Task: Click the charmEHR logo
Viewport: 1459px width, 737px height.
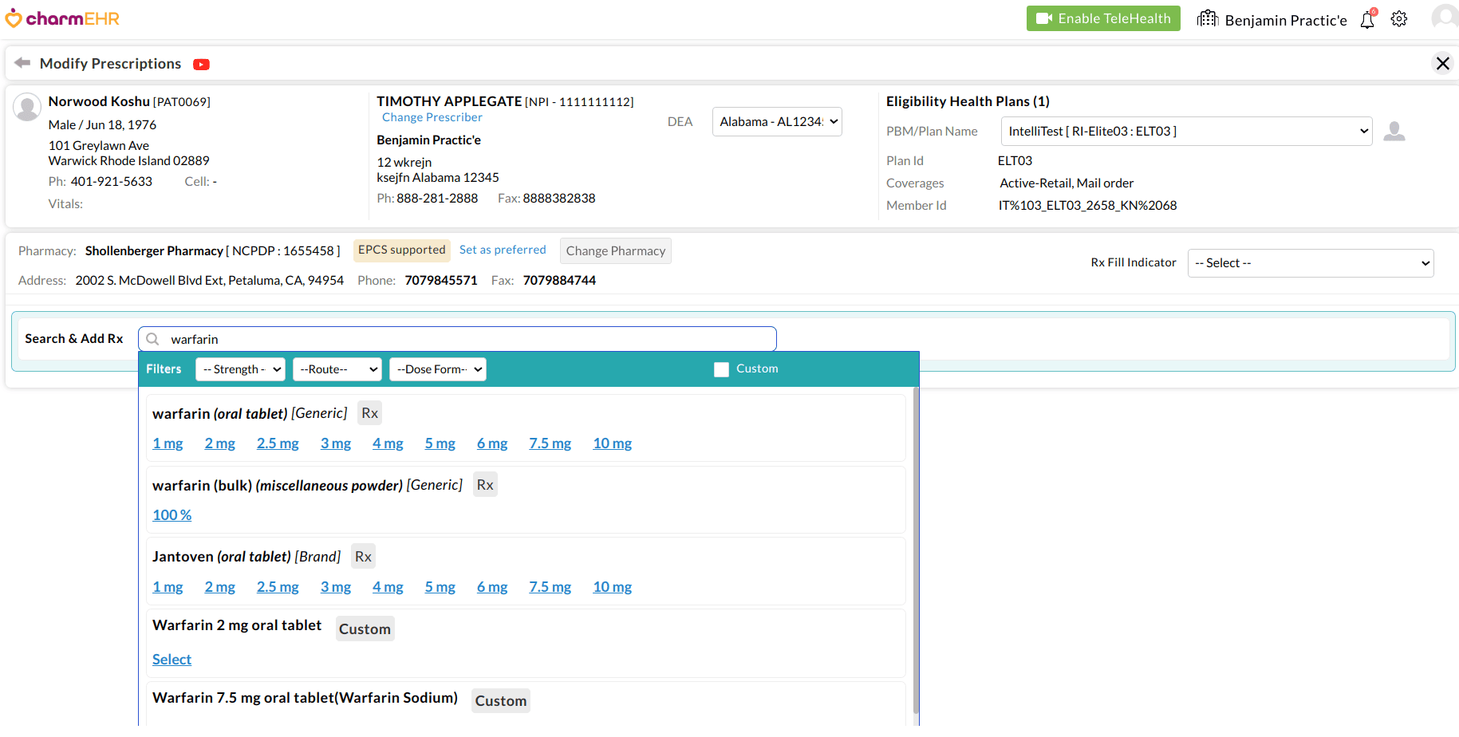Action: click(63, 18)
